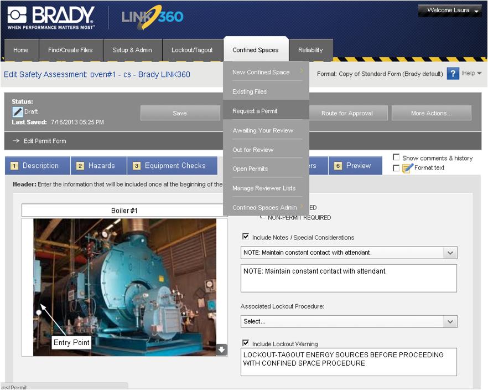Click the Draft status pencil icon
Screen dimensions: 488x390
point(18,111)
